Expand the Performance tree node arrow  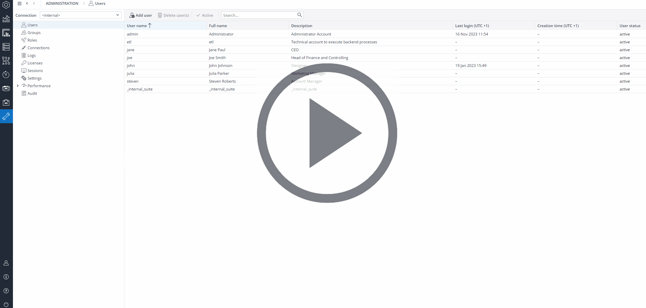[18, 86]
